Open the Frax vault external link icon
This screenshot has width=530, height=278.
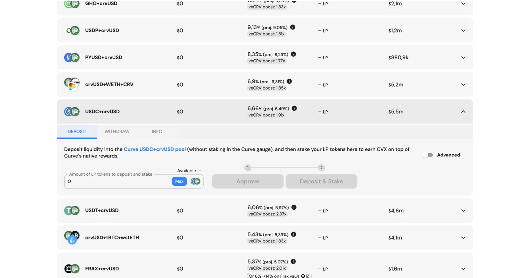pos(308,276)
